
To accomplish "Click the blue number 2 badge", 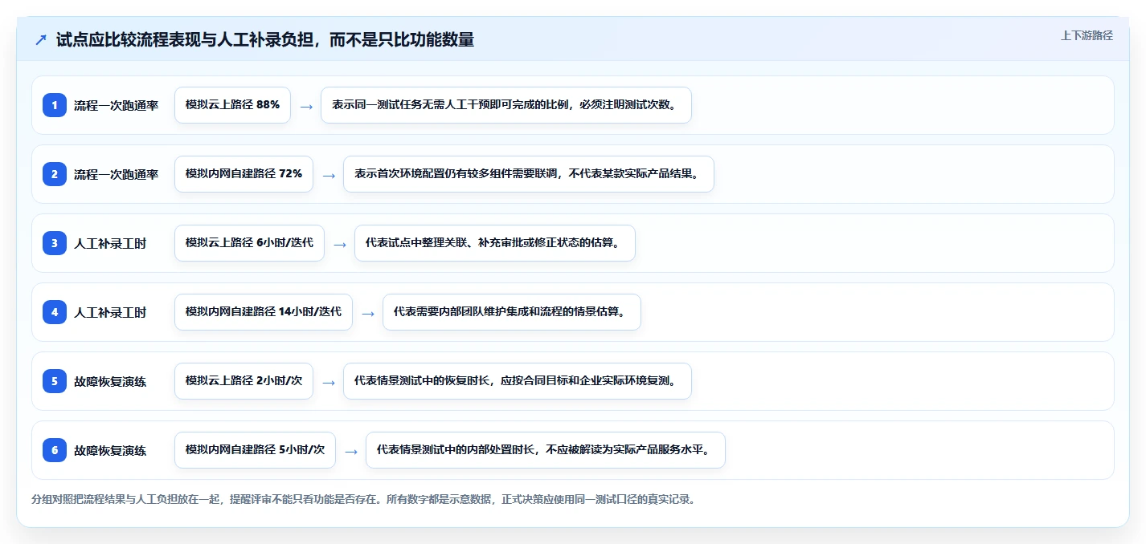I will point(55,174).
